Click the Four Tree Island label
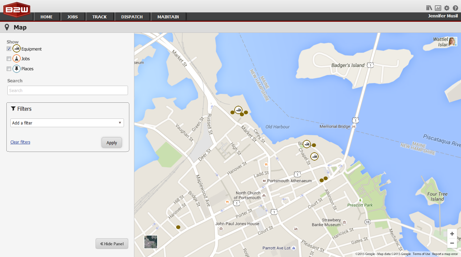The height and width of the screenshot is (257, 461). (437, 196)
